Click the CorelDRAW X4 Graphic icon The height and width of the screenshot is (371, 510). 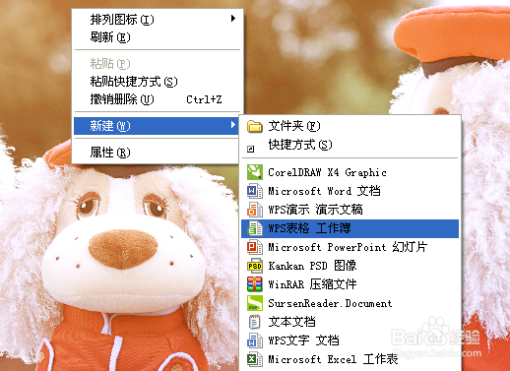[255, 172]
